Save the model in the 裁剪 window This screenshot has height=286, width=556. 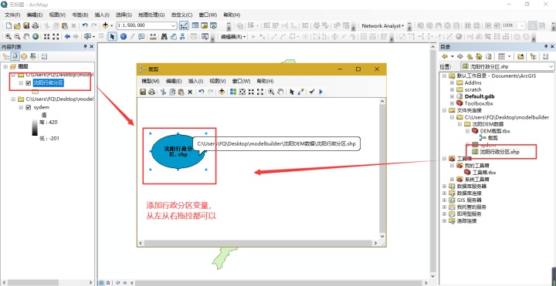tap(143, 92)
